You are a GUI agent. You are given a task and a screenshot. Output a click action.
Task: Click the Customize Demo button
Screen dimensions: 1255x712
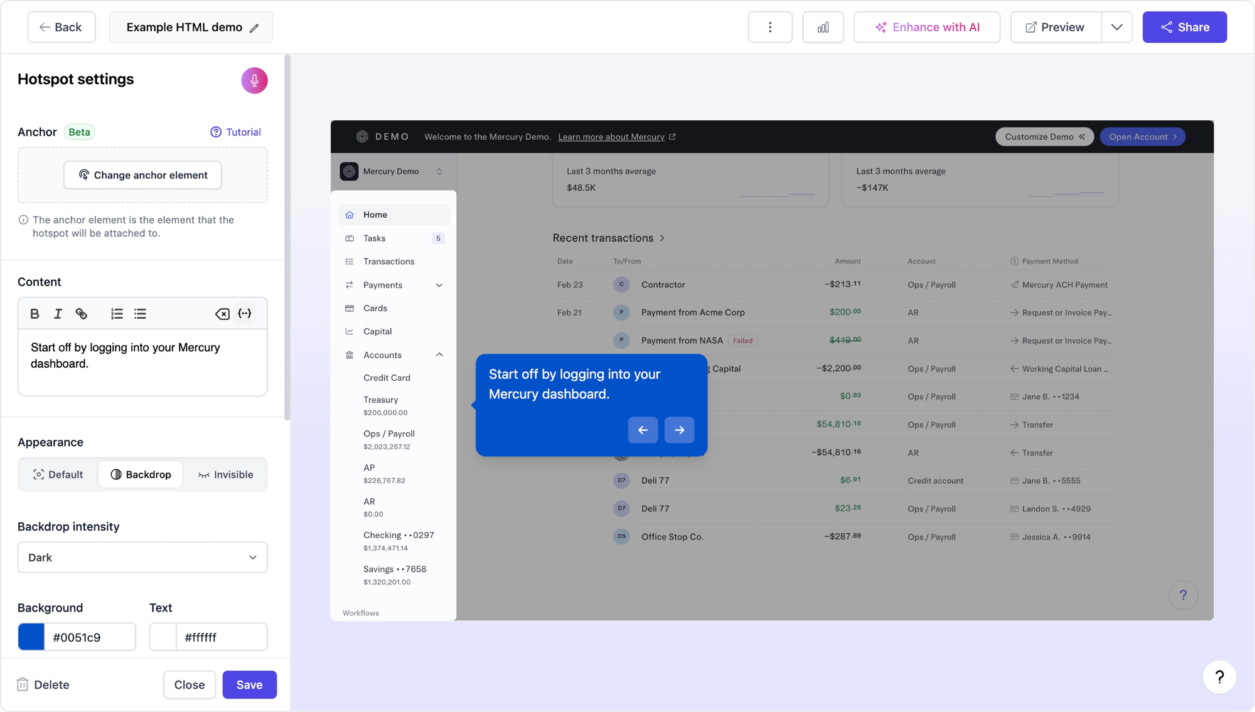coord(1044,137)
